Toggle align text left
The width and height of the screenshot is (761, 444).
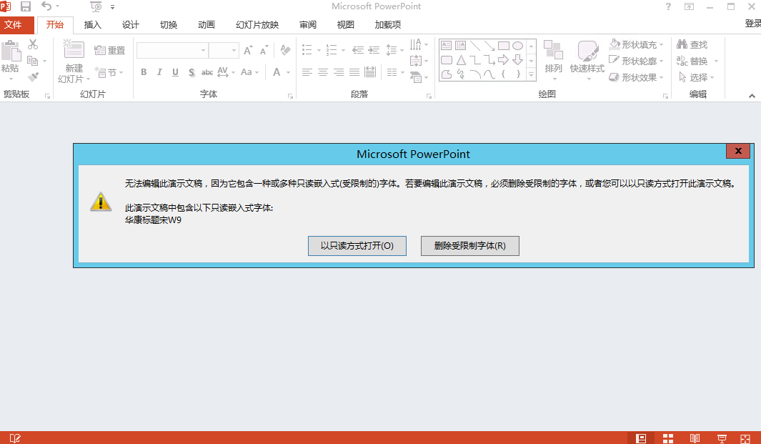(307, 72)
